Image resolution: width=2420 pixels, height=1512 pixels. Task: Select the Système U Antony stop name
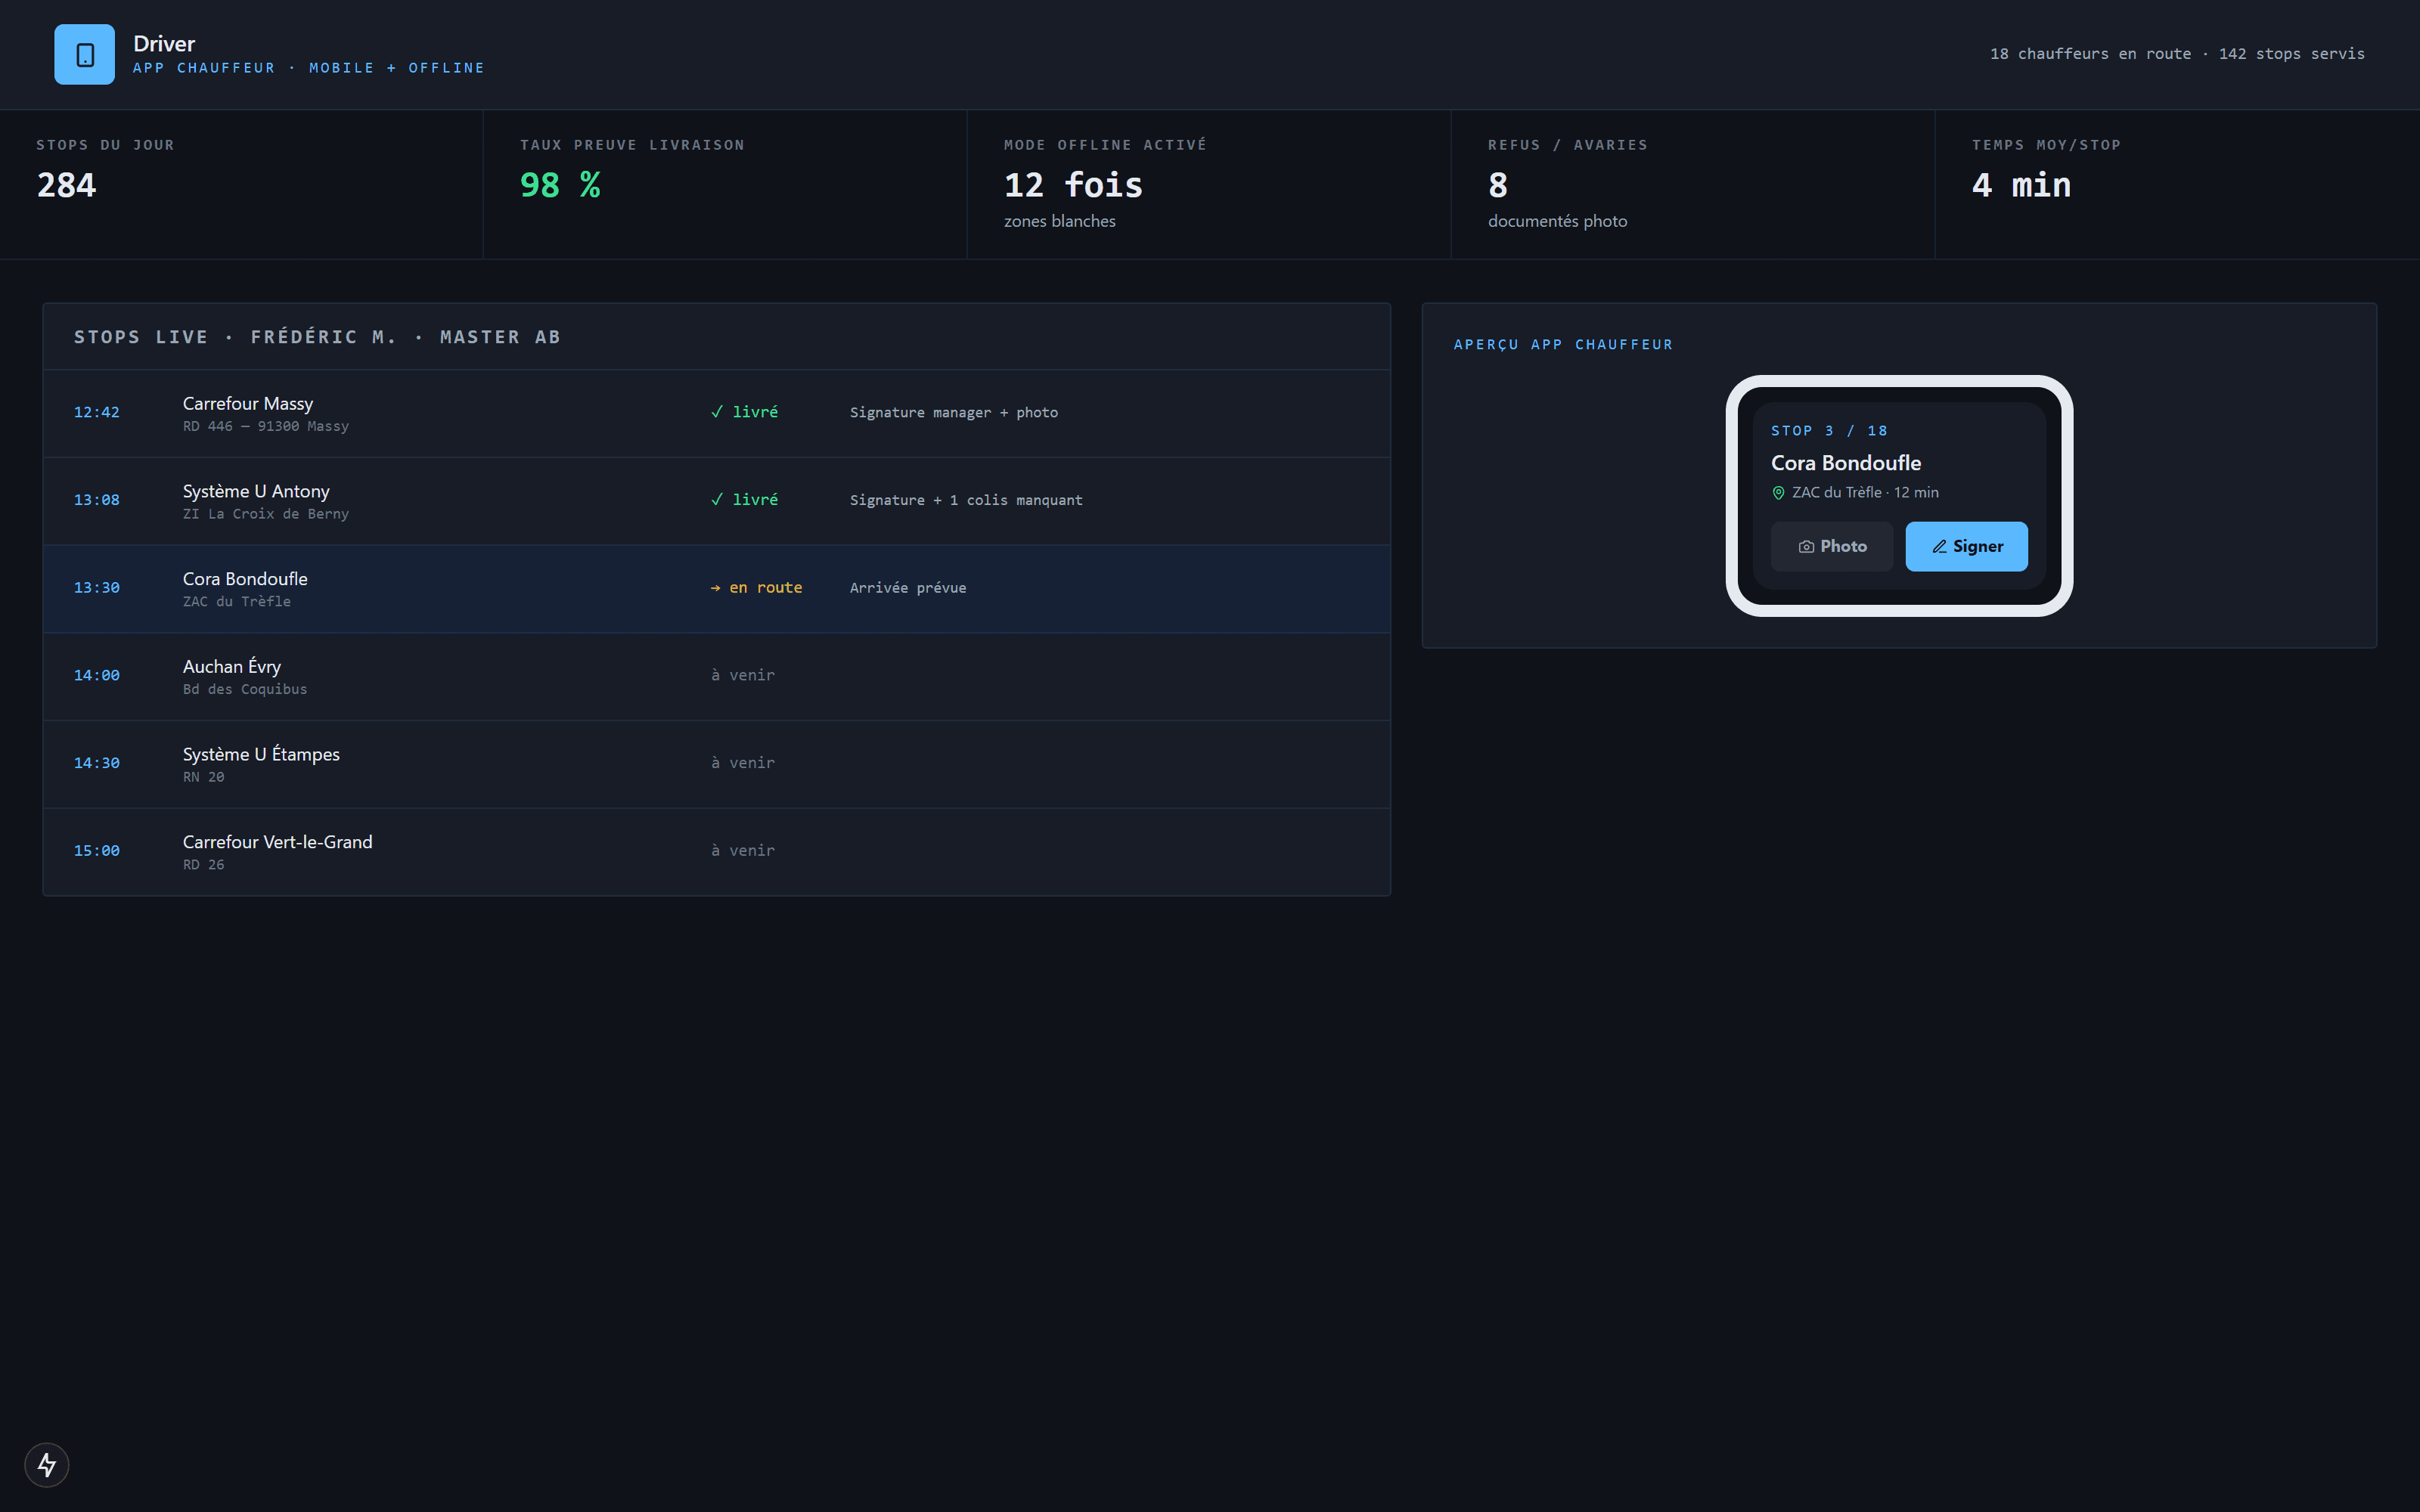[x=256, y=491]
